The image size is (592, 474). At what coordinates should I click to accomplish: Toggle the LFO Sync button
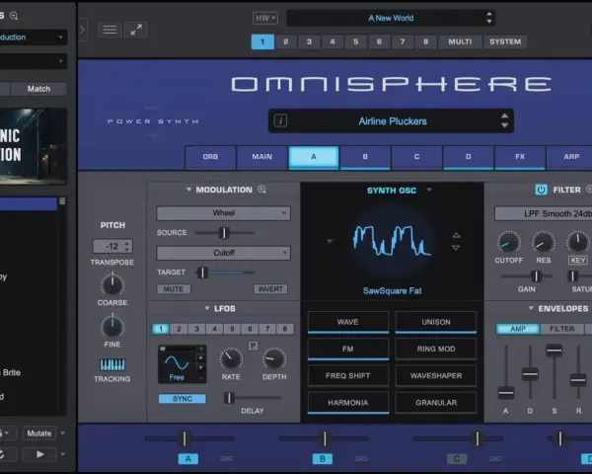tap(183, 399)
